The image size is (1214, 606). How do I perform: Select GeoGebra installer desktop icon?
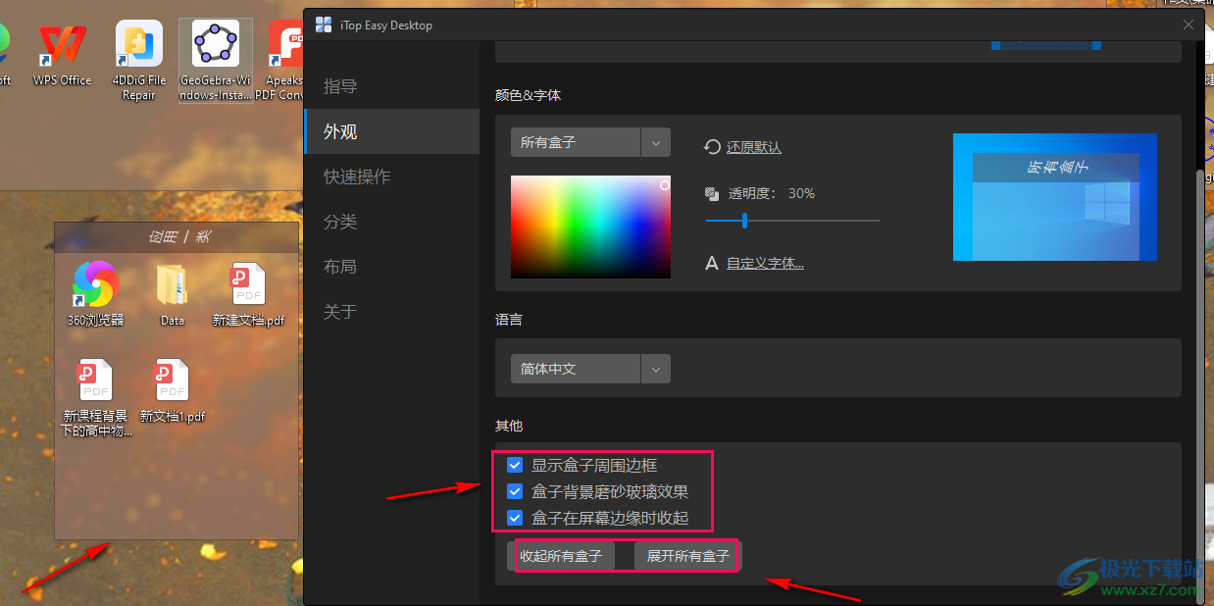216,61
